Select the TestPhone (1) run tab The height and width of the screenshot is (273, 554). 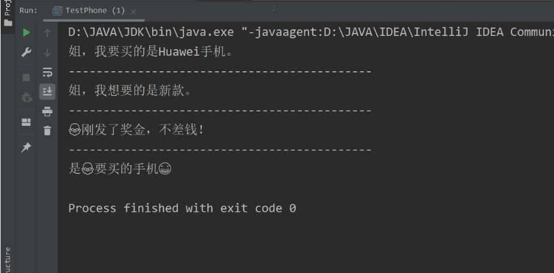point(89,11)
